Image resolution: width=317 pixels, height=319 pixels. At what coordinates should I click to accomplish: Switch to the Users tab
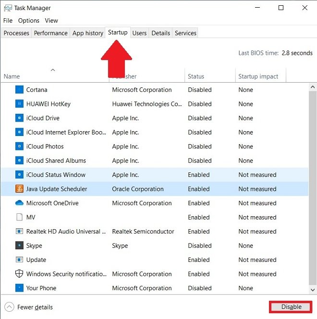click(x=139, y=33)
